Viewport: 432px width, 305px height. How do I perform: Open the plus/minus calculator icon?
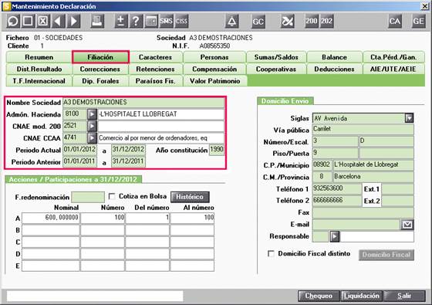120,21
